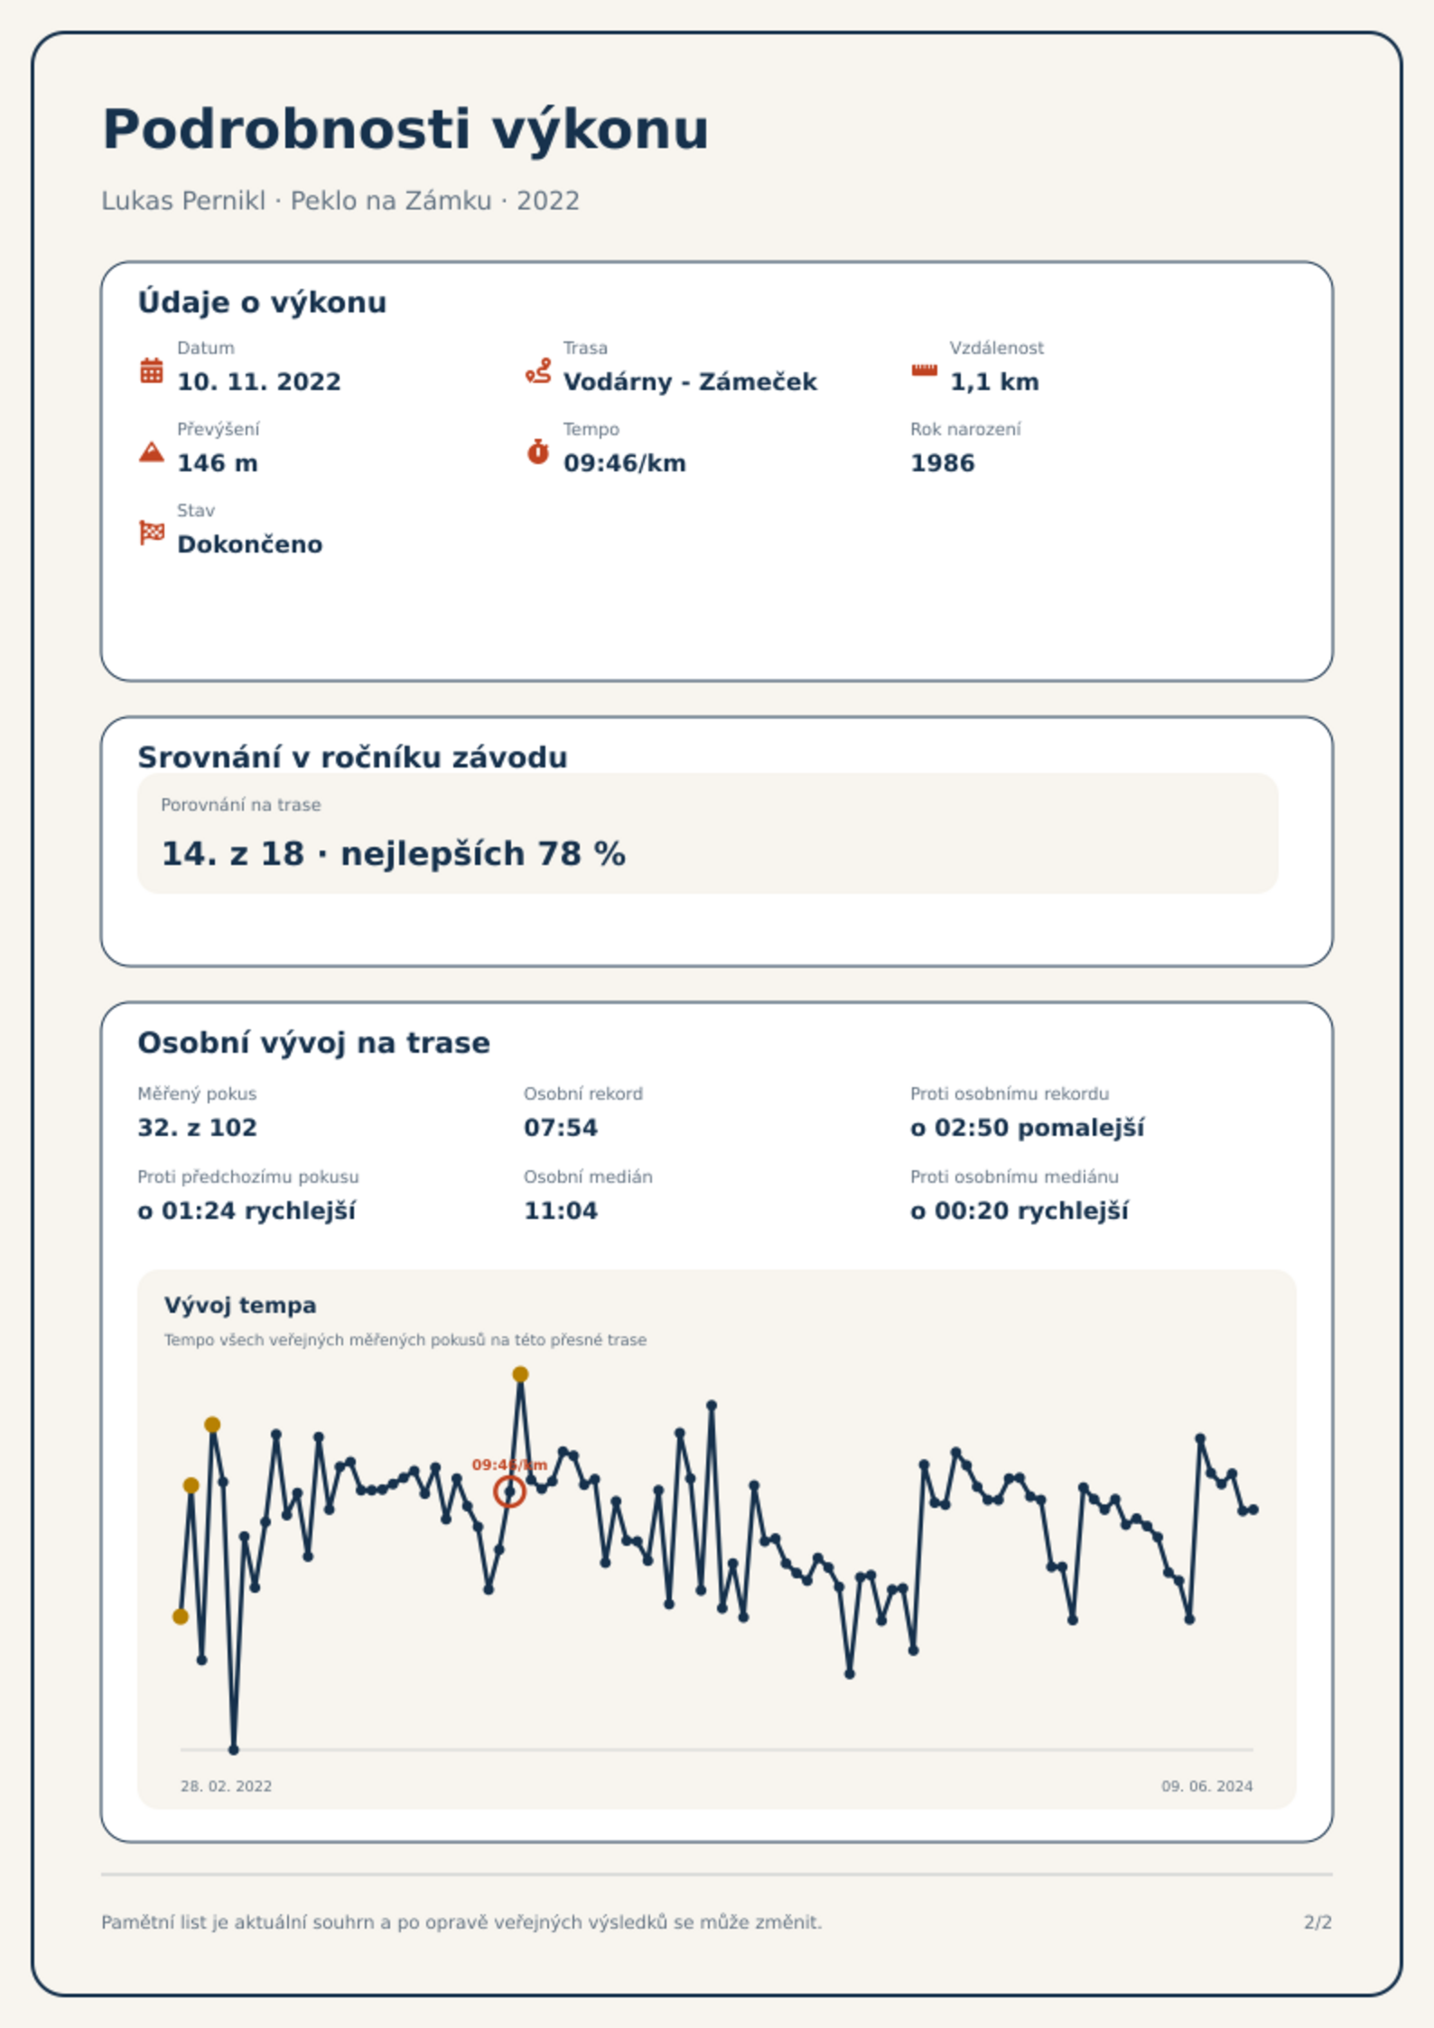Click the page number 2/2 in footer
This screenshot has width=1434, height=2028.
[x=1318, y=1922]
